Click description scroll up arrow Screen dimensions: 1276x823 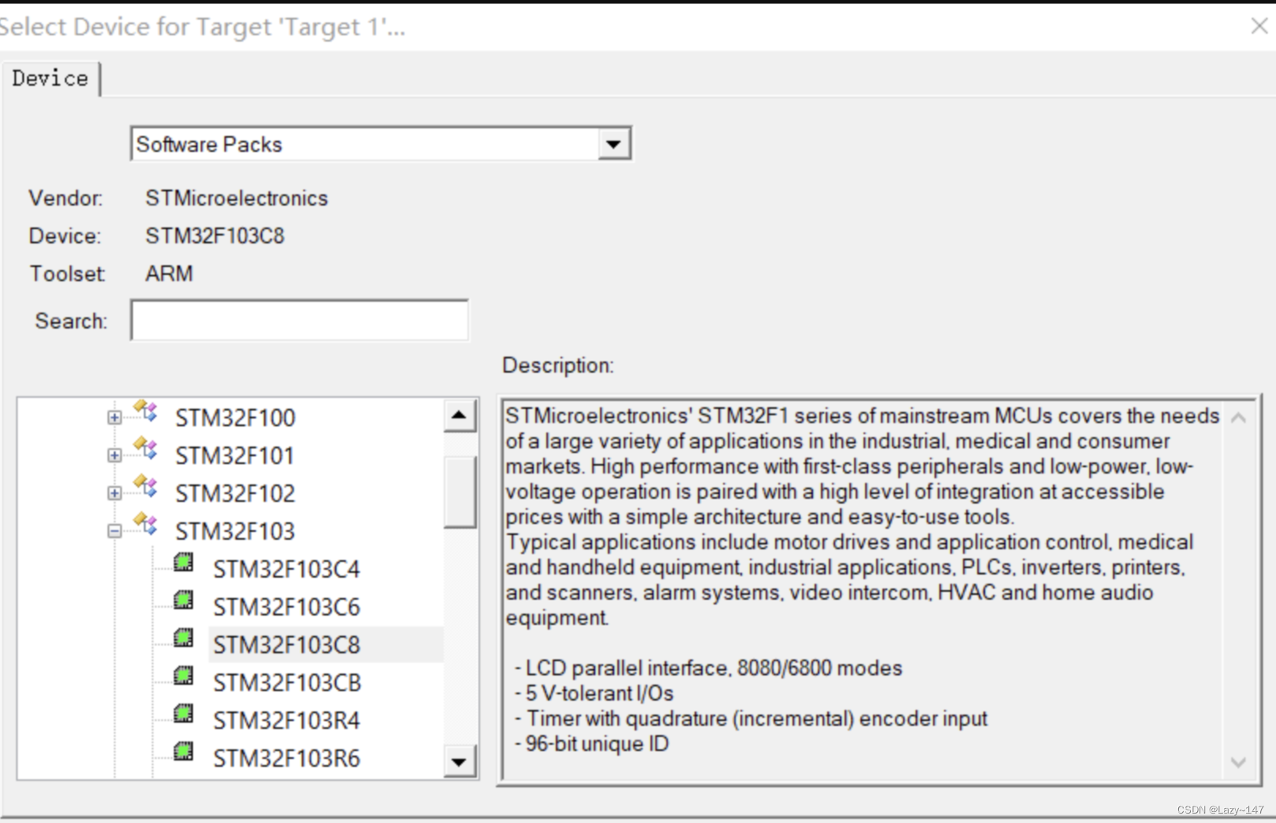1239,418
